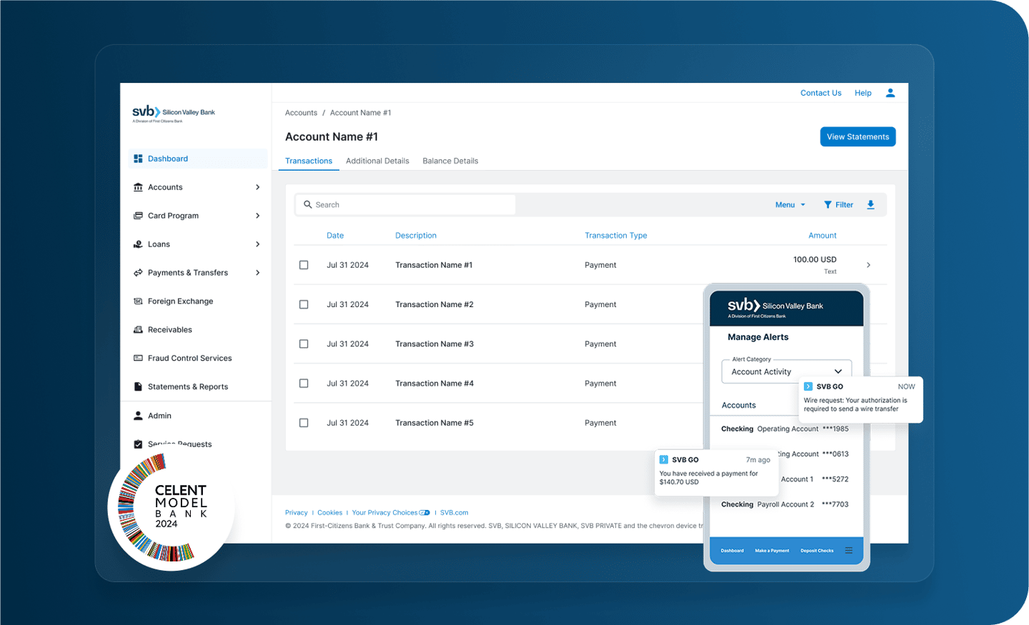Click the search magnifier icon
The height and width of the screenshot is (625, 1029).
click(308, 204)
